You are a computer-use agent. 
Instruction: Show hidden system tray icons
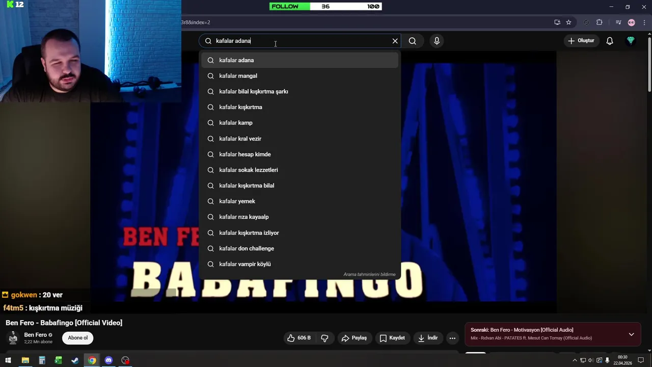575,360
